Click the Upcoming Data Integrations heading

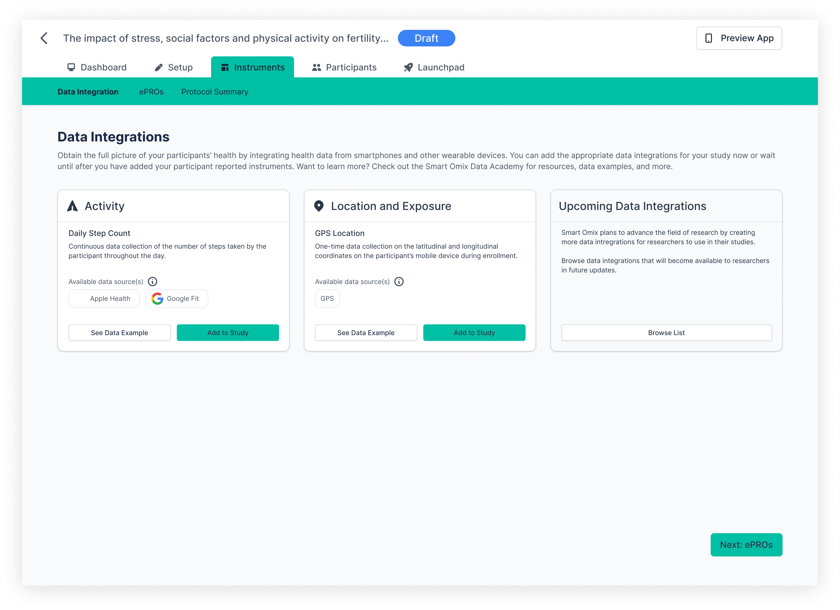(x=632, y=206)
